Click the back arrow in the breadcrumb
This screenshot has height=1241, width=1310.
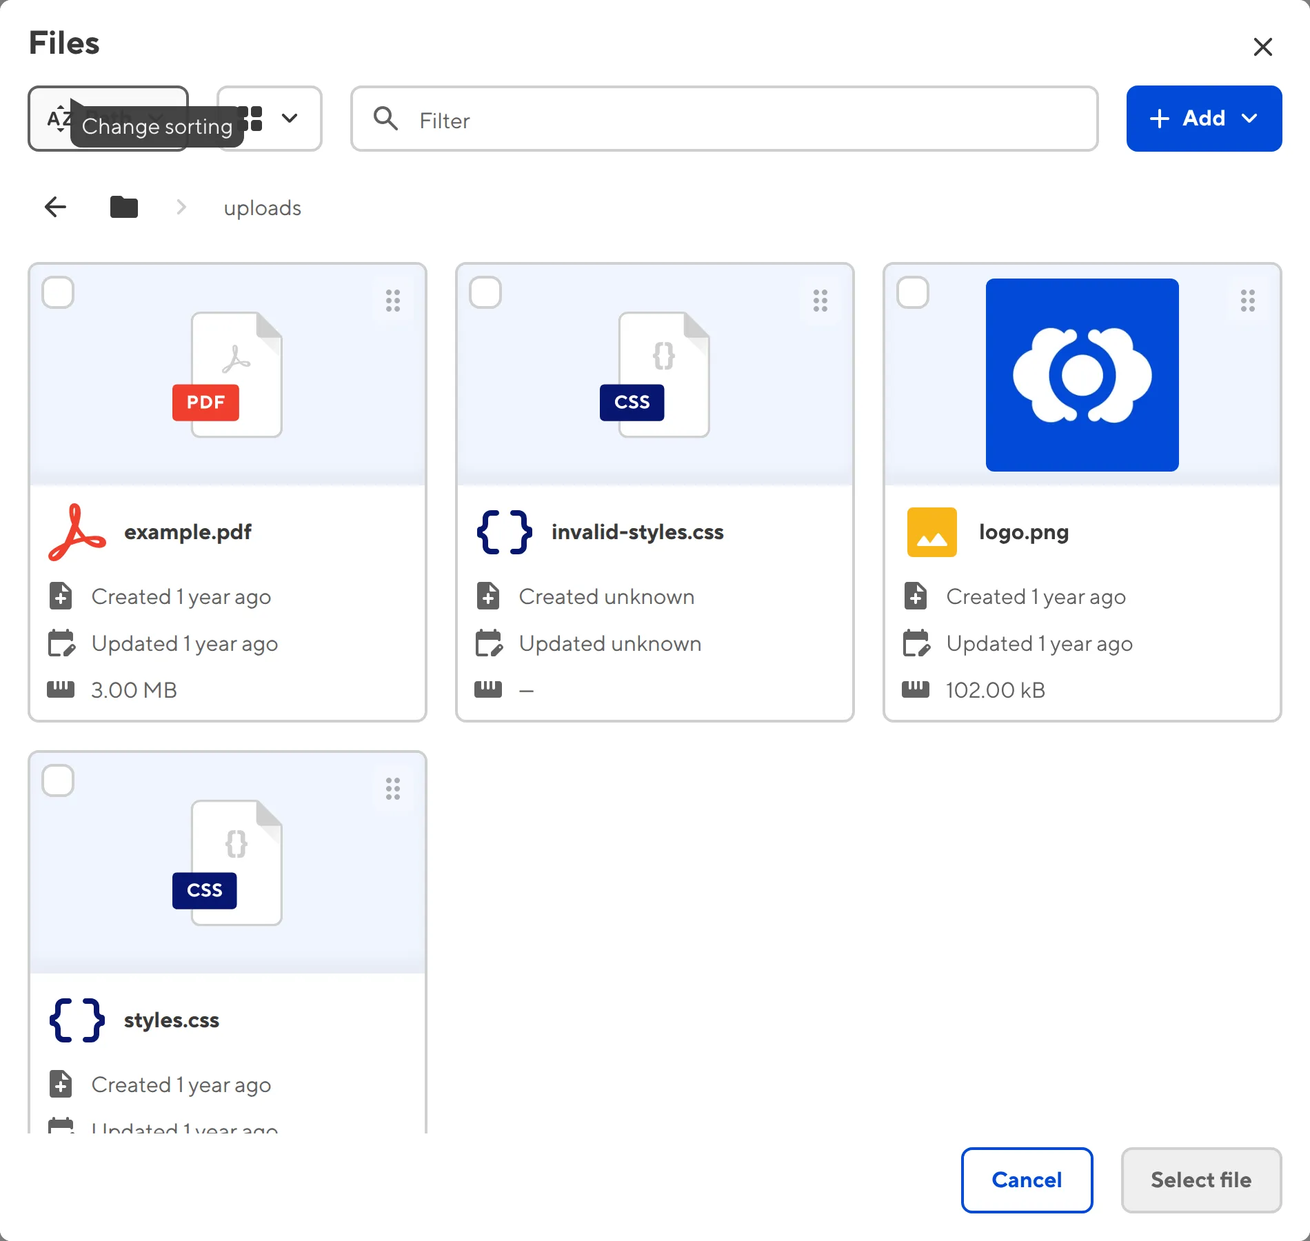coord(55,207)
